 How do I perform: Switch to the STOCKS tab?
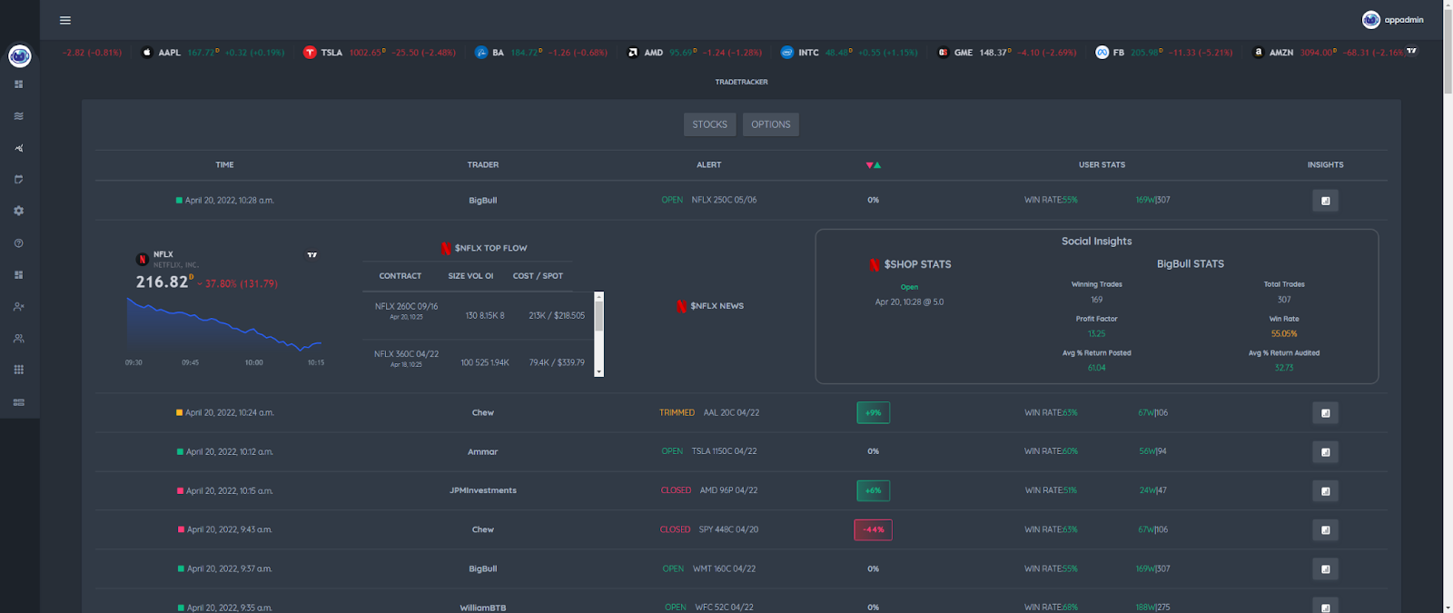[x=709, y=124]
